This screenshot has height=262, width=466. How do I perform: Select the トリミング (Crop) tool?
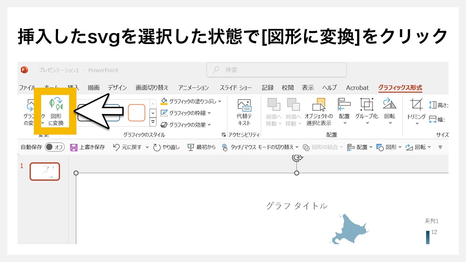pos(416,109)
